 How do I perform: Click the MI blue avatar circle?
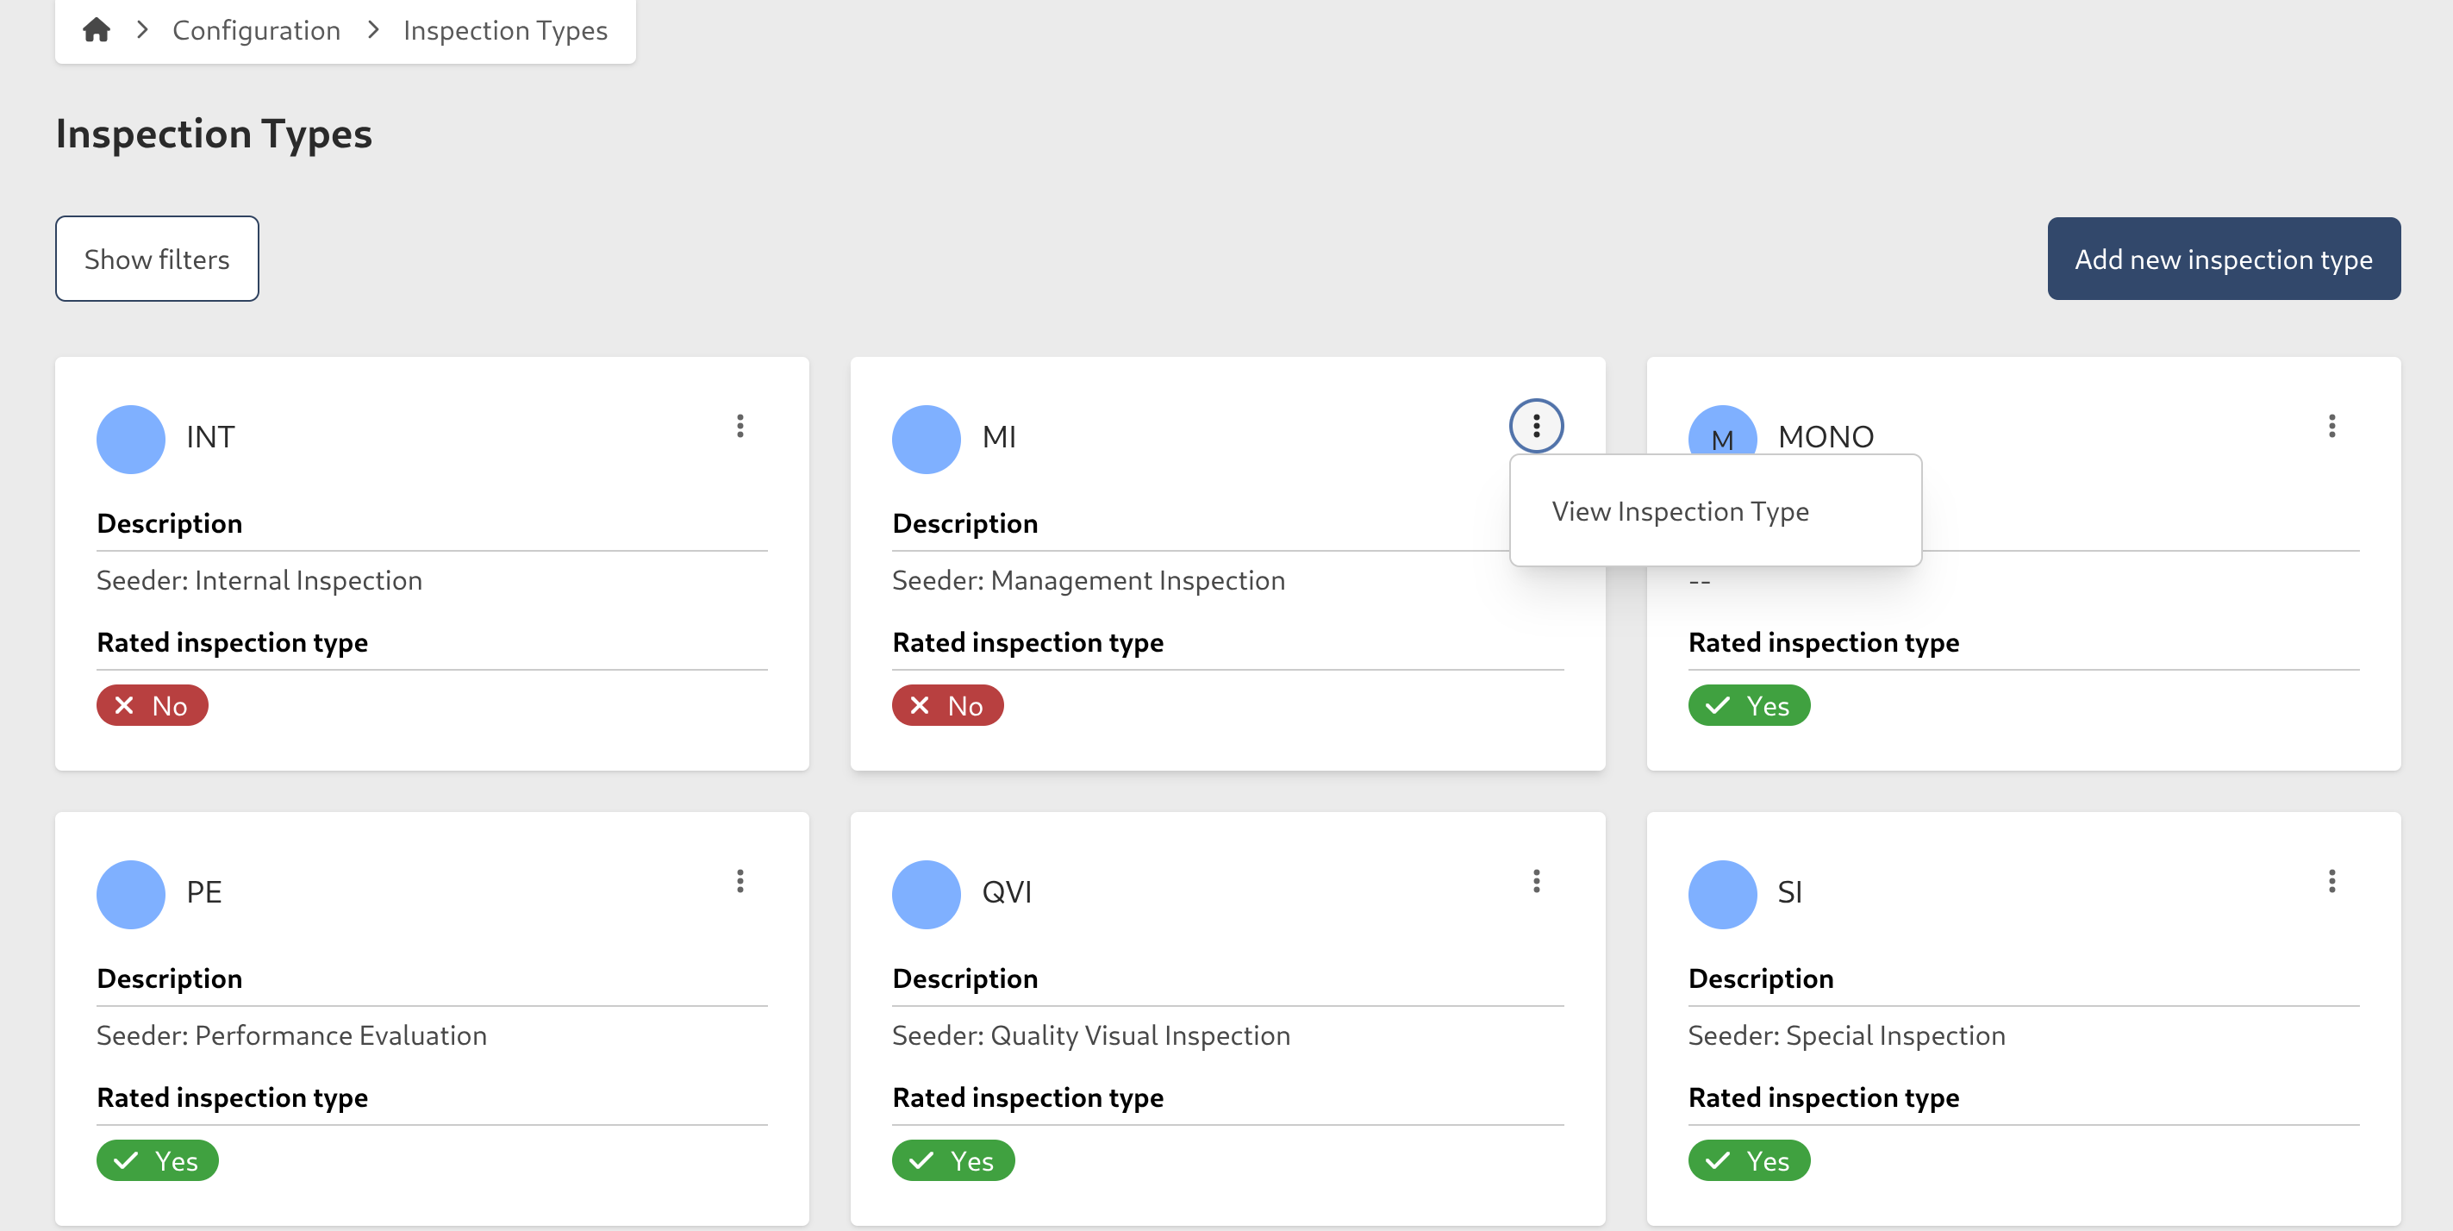click(926, 439)
